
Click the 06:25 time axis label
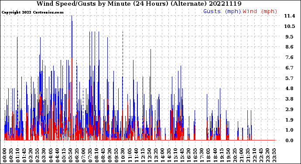point(77,155)
